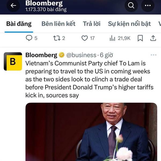Click the Bloomberg author name on tweet
The width and height of the screenshot is (161, 161).
pos(41,55)
